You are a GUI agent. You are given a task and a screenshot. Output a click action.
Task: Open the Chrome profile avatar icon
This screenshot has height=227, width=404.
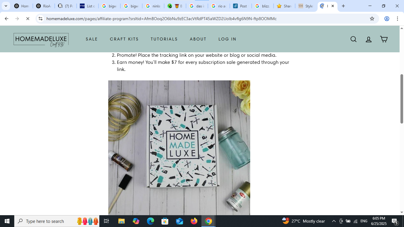387,19
